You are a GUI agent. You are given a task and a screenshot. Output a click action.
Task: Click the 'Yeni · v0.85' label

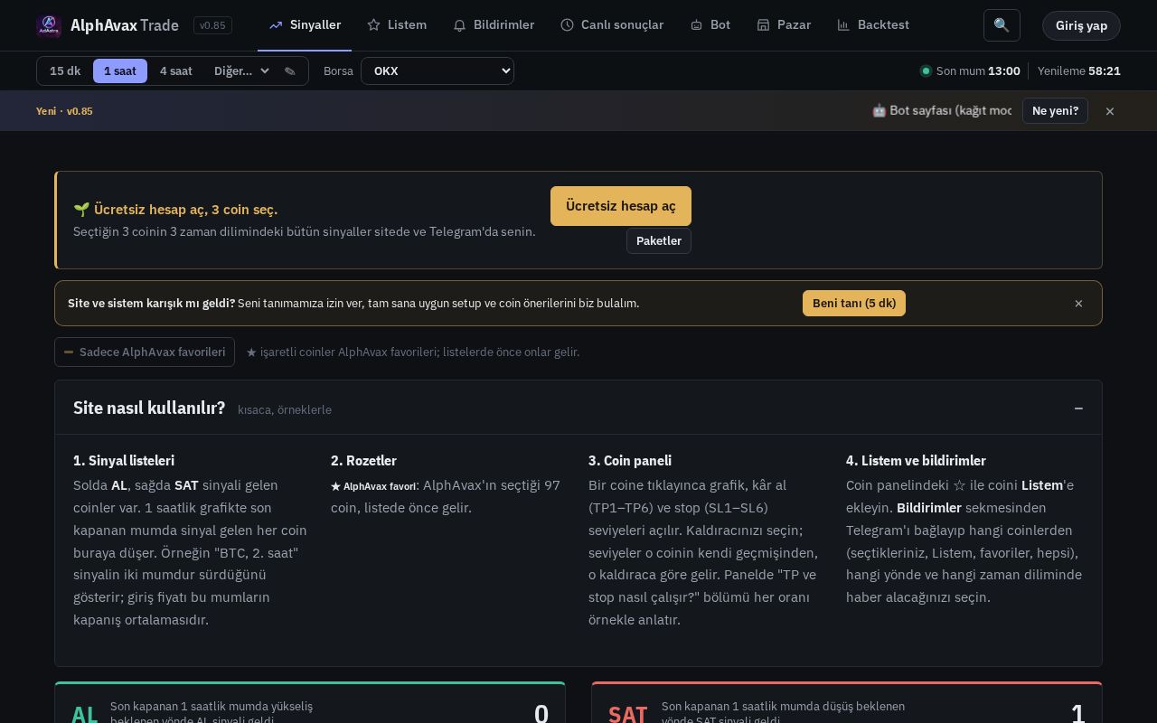click(64, 111)
